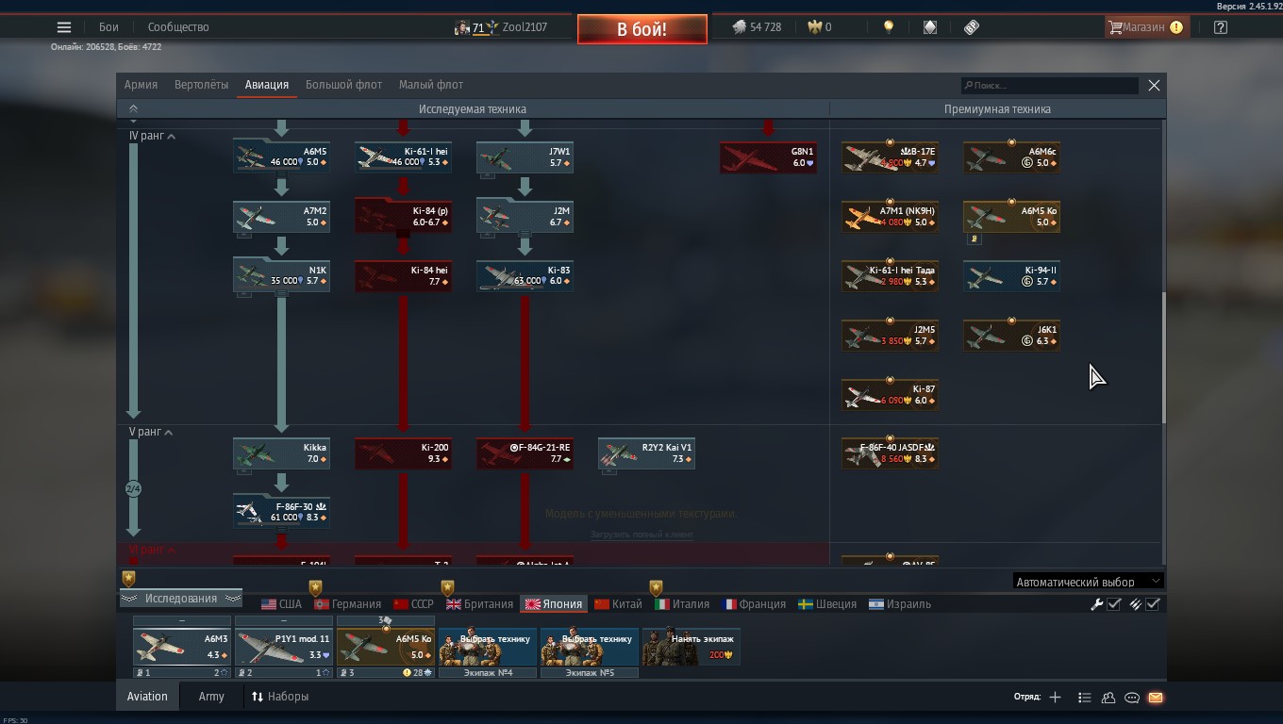Collapse the V ранг section
The height and width of the screenshot is (724, 1283).
click(151, 432)
